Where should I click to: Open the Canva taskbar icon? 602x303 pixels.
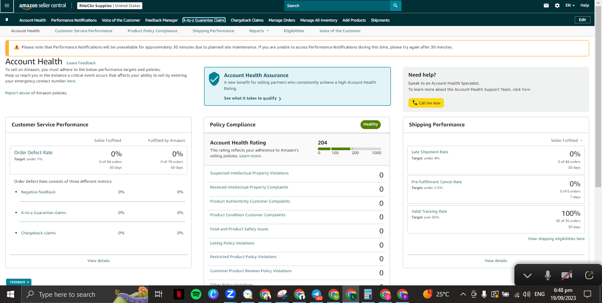point(213,294)
